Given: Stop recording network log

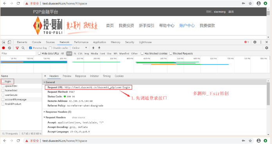Looking at the screenshot, I should tap(4, 48).
